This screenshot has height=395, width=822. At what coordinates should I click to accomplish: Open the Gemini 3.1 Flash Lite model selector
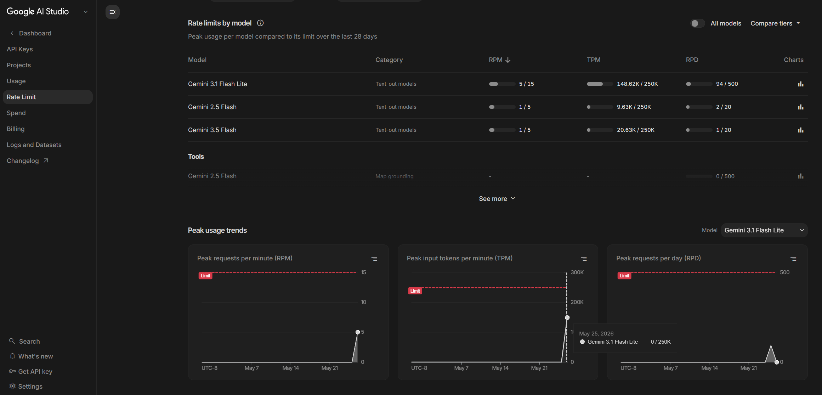[x=764, y=230]
